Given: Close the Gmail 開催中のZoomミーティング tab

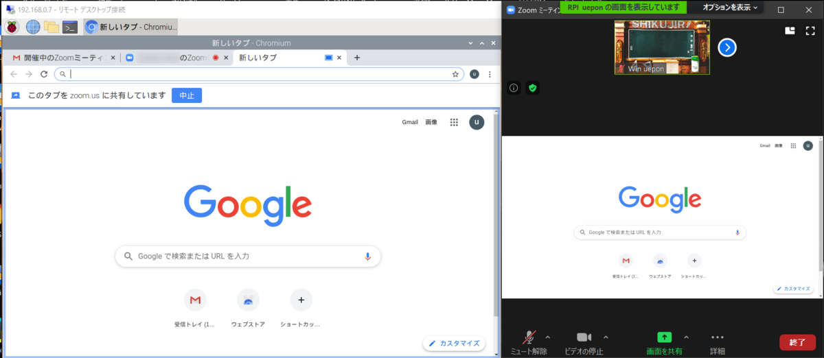Looking at the screenshot, I should [x=113, y=58].
